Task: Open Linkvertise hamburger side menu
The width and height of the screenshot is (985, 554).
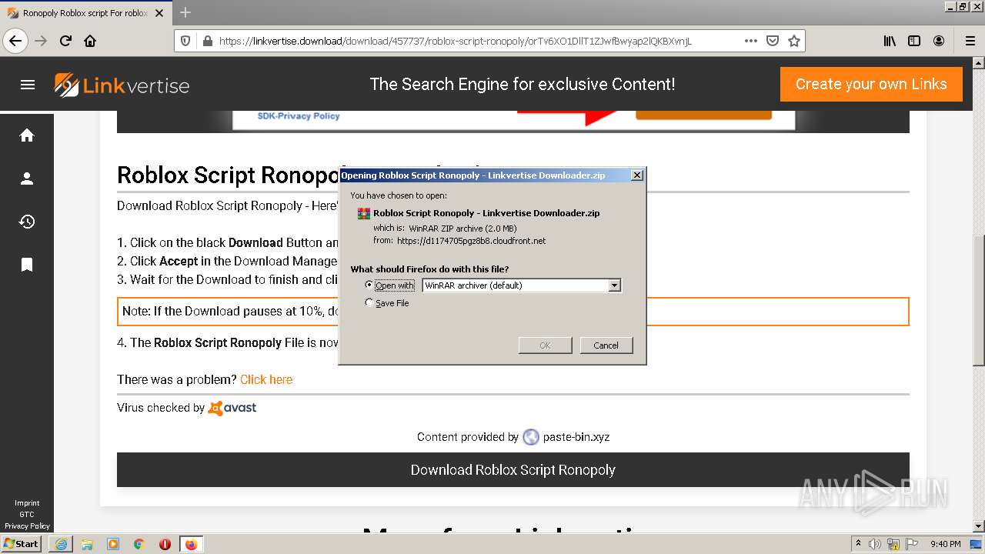Action: tap(28, 85)
